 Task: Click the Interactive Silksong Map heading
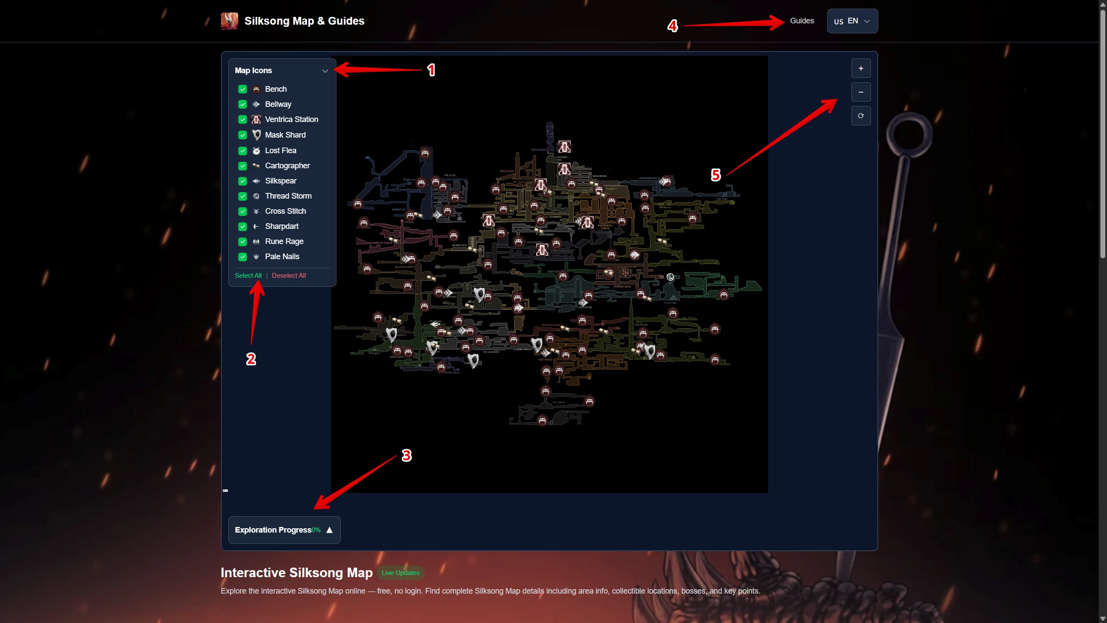pyautogui.click(x=297, y=573)
